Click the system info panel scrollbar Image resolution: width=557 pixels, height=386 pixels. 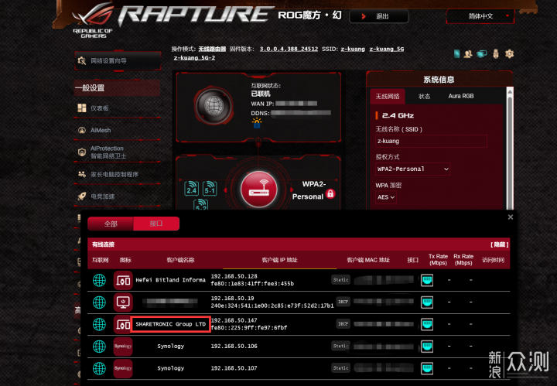point(510,152)
